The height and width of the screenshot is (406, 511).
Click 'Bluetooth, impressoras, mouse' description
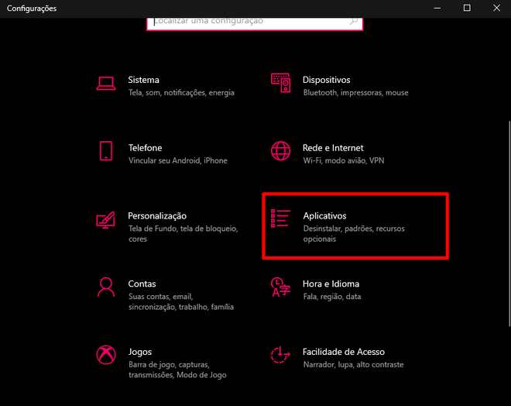[355, 93]
